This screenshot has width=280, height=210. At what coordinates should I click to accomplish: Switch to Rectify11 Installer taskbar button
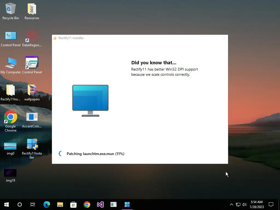tap(127, 205)
